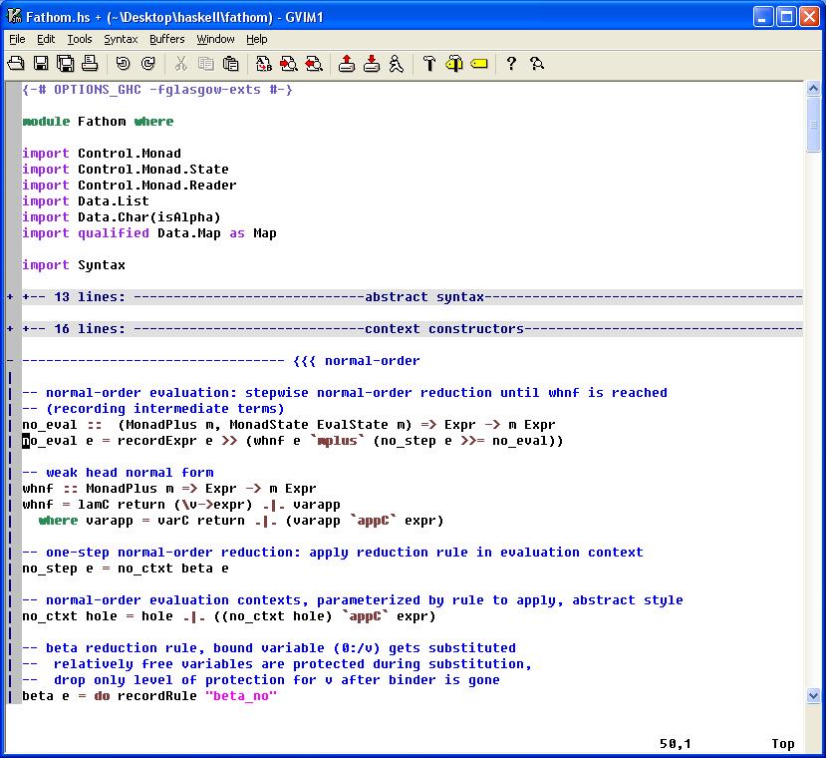Click the Find Next toolbar icon
The image size is (827, 758).
289,64
